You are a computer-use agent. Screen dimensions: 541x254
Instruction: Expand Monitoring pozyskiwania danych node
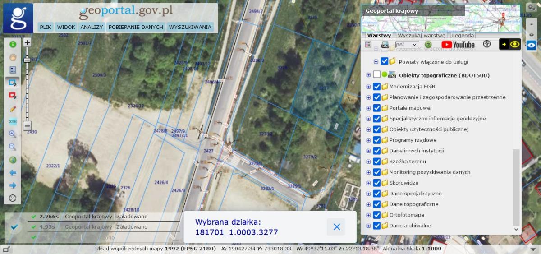(x=368, y=172)
